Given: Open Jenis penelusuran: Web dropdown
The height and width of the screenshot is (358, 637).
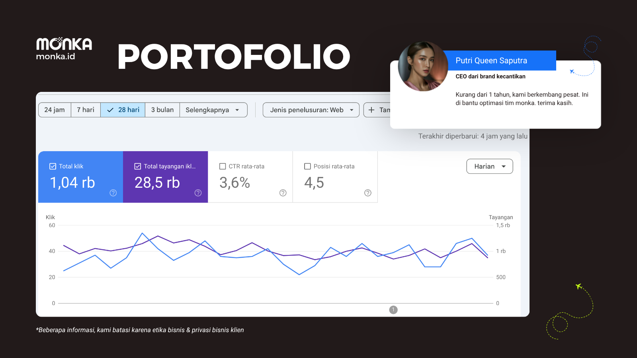Looking at the screenshot, I should (311, 110).
